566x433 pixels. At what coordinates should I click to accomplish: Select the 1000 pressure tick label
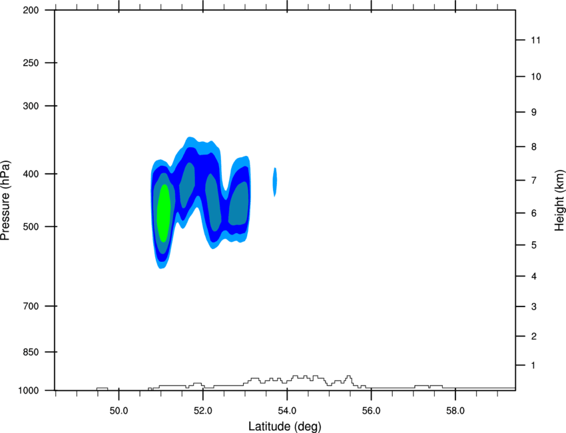point(29,390)
